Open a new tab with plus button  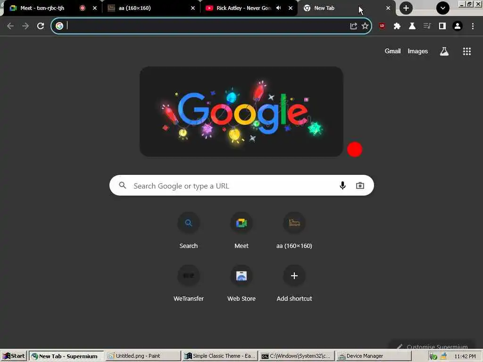tap(406, 8)
